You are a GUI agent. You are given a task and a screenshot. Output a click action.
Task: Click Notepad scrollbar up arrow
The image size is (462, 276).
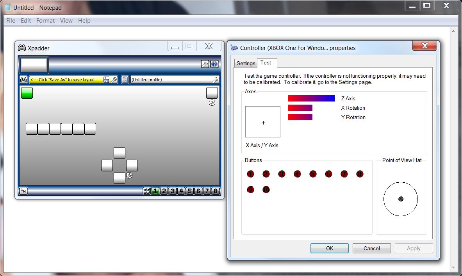coord(453,31)
